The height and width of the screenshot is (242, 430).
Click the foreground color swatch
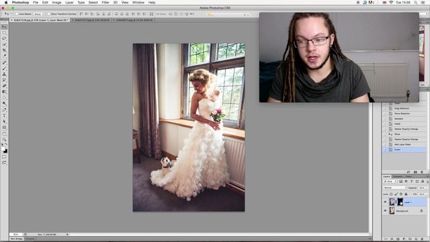tap(3, 149)
